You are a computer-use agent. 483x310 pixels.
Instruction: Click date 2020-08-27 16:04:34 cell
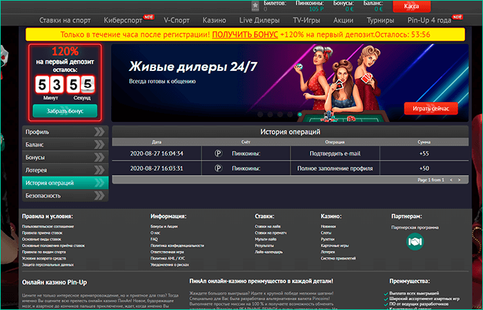coord(157,154)
